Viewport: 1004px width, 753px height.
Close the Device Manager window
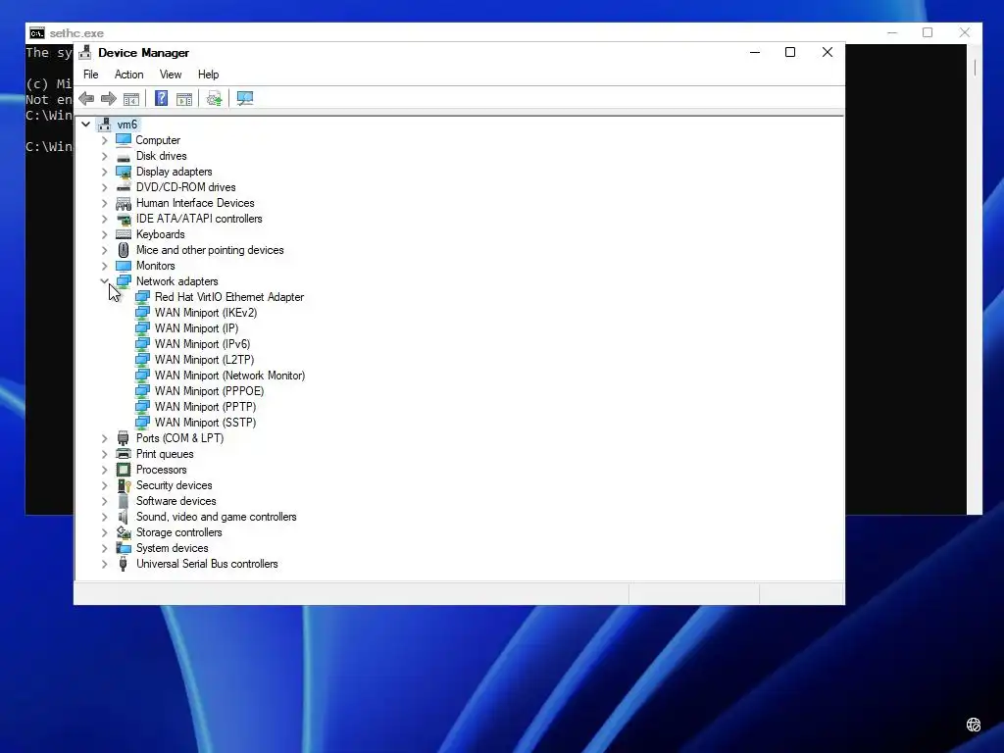[x=828, y=53]
